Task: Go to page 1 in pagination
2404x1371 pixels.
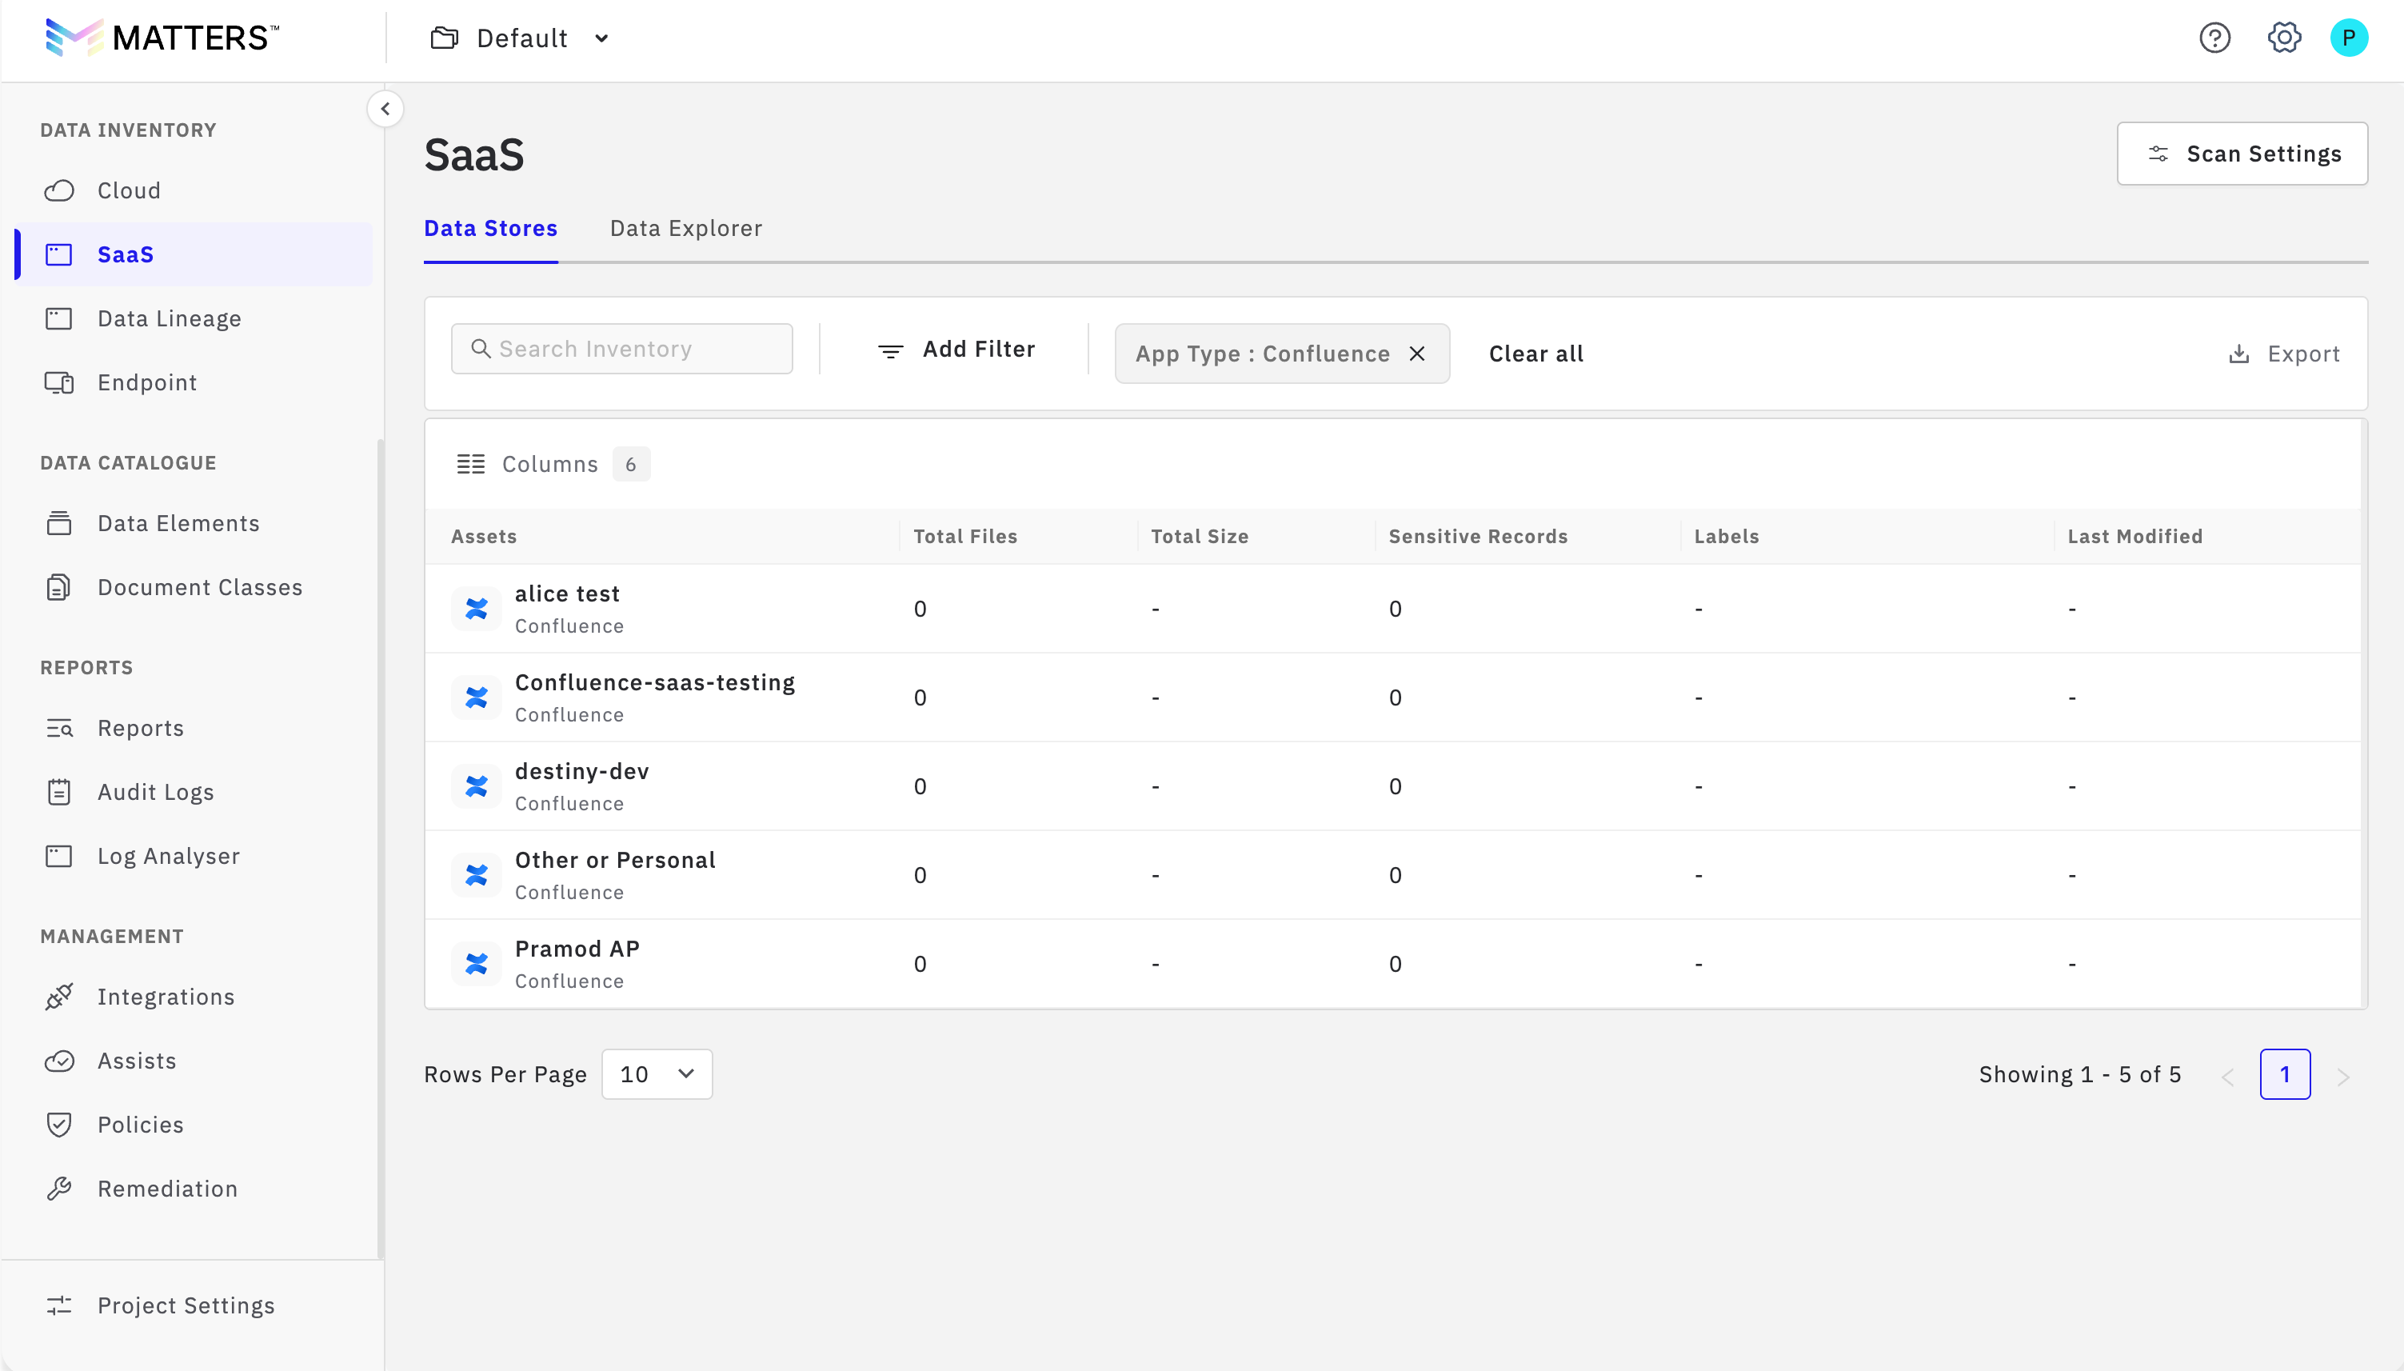Action: [2285, 1074]
